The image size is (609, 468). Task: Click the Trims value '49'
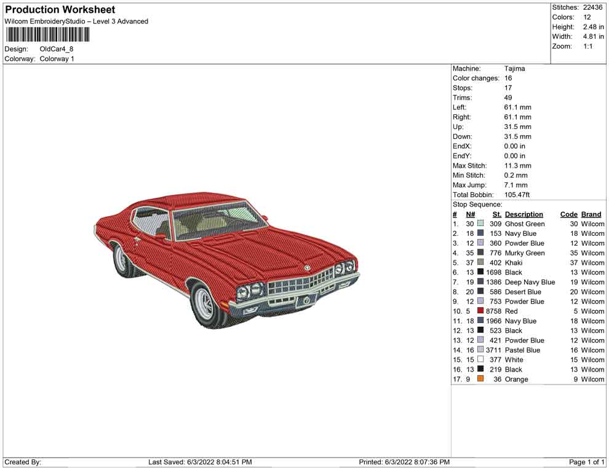[x=508, y=97]
